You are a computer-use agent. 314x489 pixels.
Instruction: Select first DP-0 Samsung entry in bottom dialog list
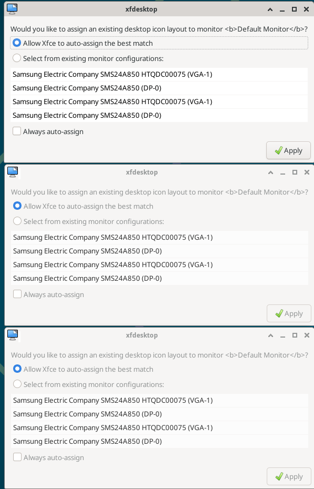(160, 414)
